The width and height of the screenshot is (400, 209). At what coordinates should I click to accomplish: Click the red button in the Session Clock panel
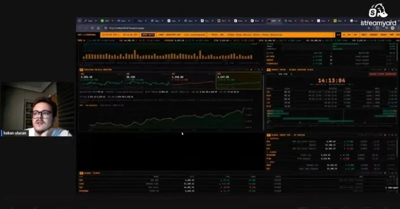click(382, 74)
